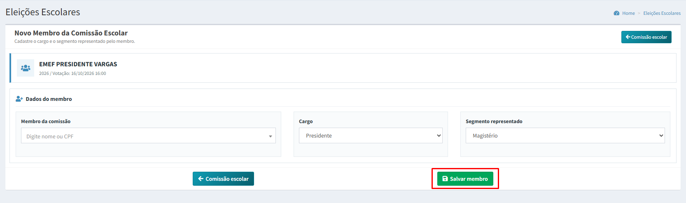Click the Eleições Escolares page title
The height and width of the screenshot is (203, 686).
(x=43, y=12)
